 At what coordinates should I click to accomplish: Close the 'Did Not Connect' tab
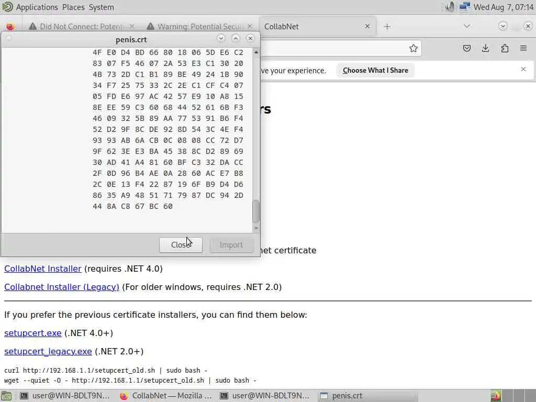132,26
